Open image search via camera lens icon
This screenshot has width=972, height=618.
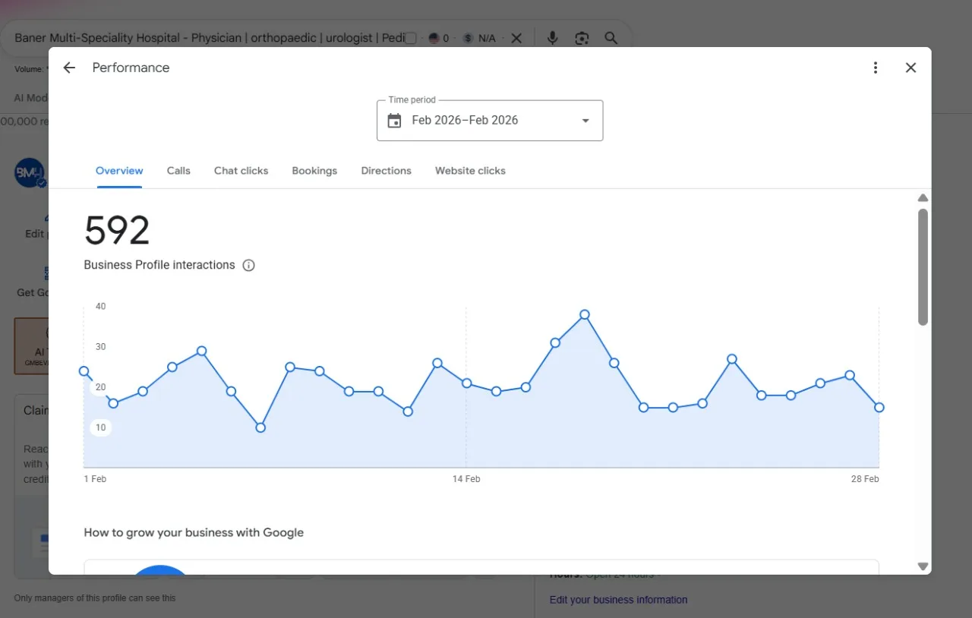click(582, 38)
